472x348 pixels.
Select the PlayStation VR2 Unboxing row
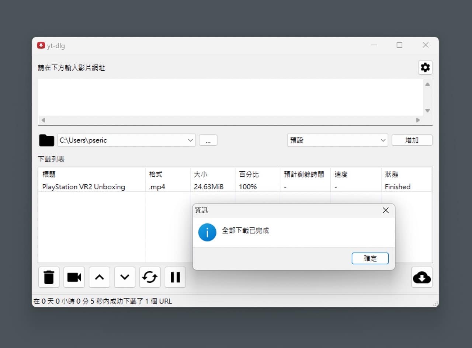[x=235, y=187]
